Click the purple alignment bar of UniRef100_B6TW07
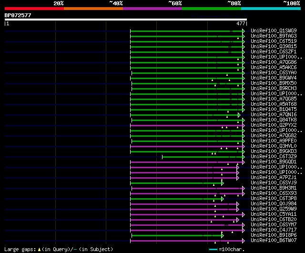 186,241
